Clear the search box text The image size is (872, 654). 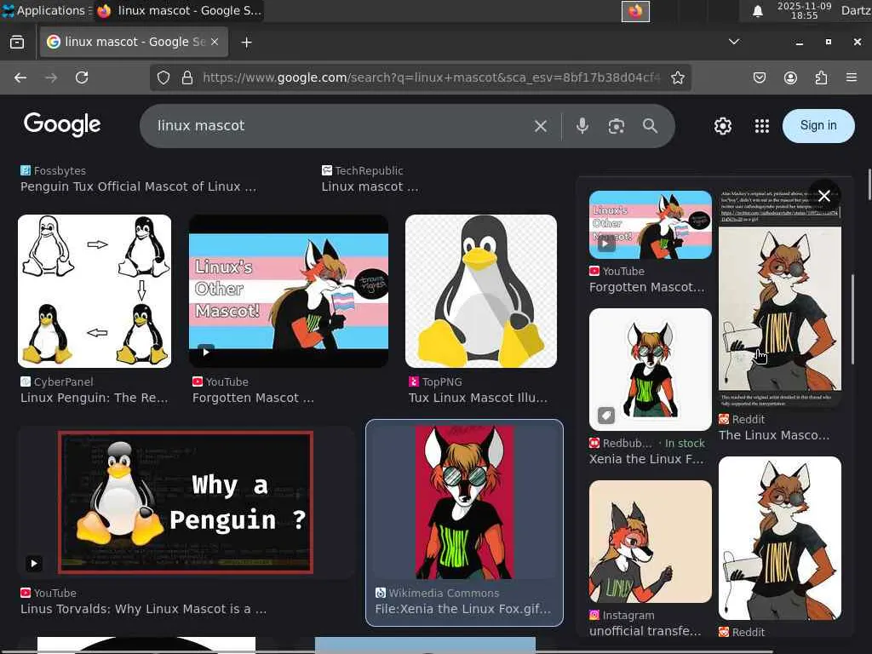click(541, 126)
